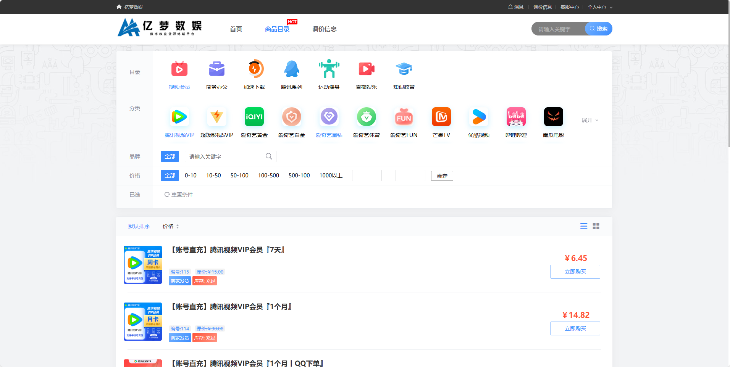
Task: Select the 哔哩哔哩 bilibili icon
Action: coord(516,117)
